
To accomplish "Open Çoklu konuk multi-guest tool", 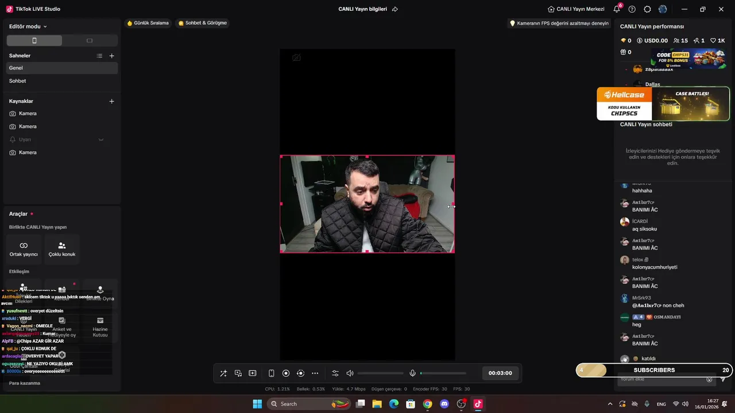I will [62, 249].
